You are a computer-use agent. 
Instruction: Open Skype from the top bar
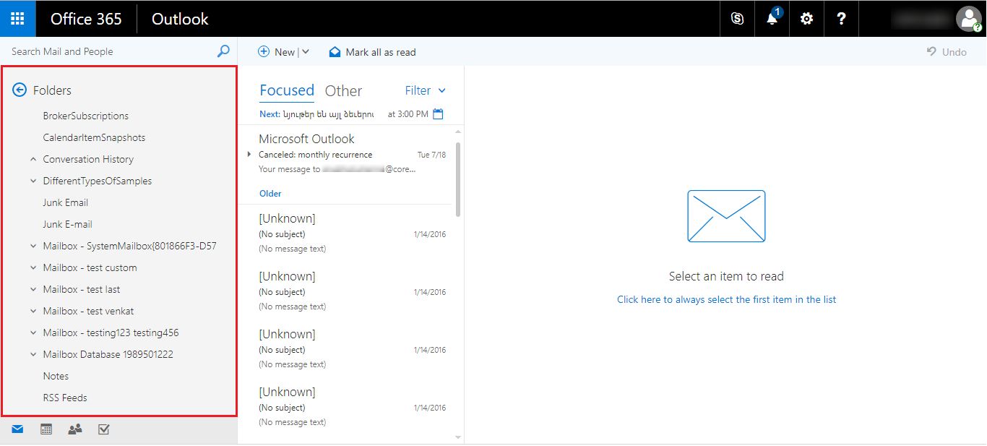point(737,19)
